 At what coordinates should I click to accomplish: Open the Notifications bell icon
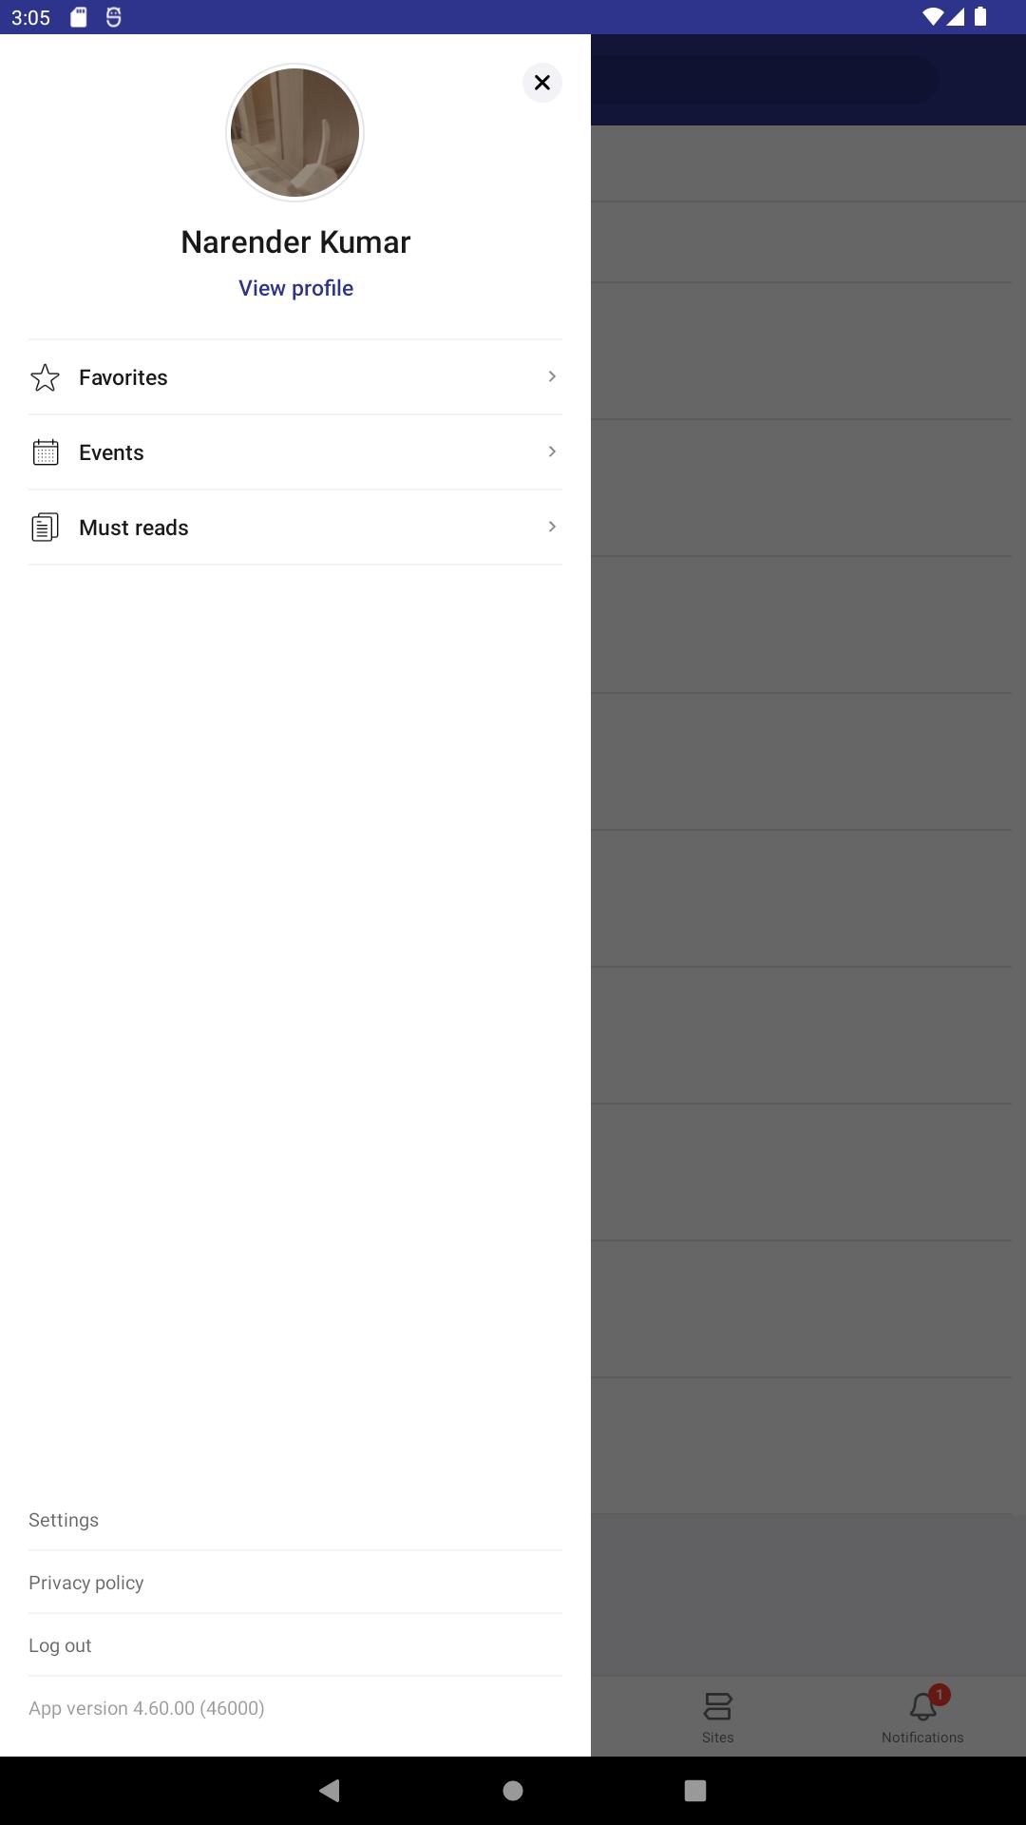(x=923, y=1706)
